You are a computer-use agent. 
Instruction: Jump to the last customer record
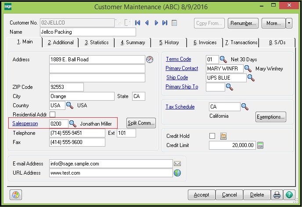[165, 23]
